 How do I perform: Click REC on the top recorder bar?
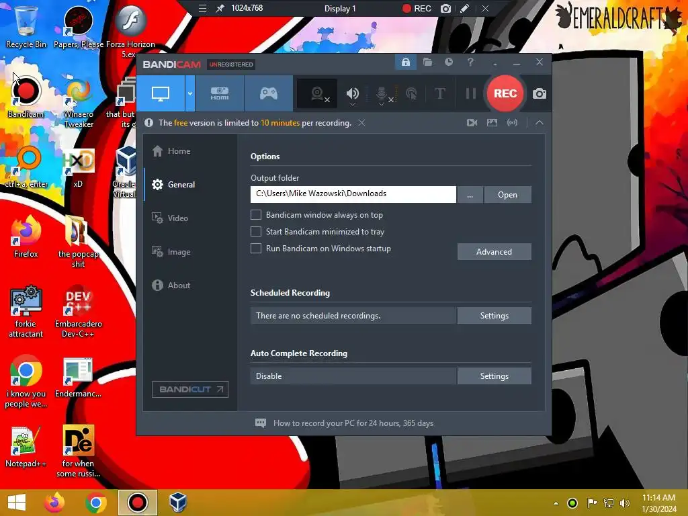(x=417, y=8)
